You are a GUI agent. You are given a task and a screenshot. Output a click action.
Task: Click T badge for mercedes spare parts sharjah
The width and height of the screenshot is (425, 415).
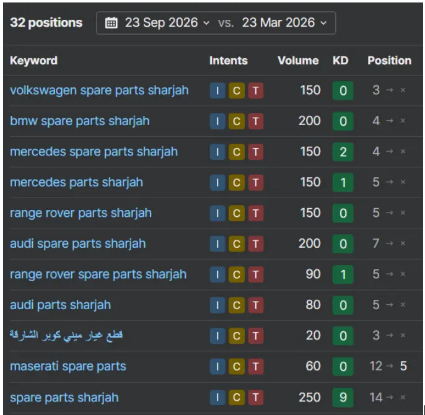coord(256,152)
